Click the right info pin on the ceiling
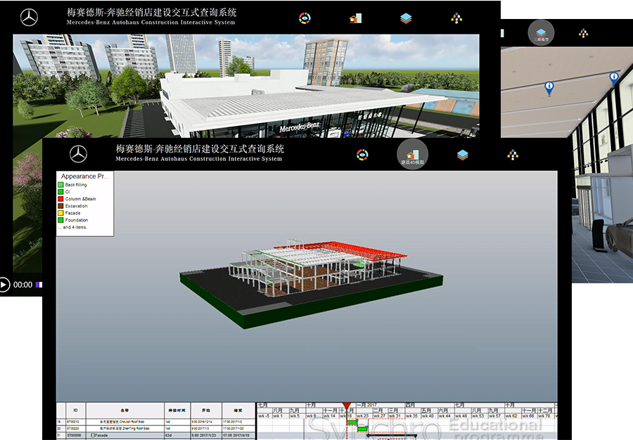 click(614, 78)
